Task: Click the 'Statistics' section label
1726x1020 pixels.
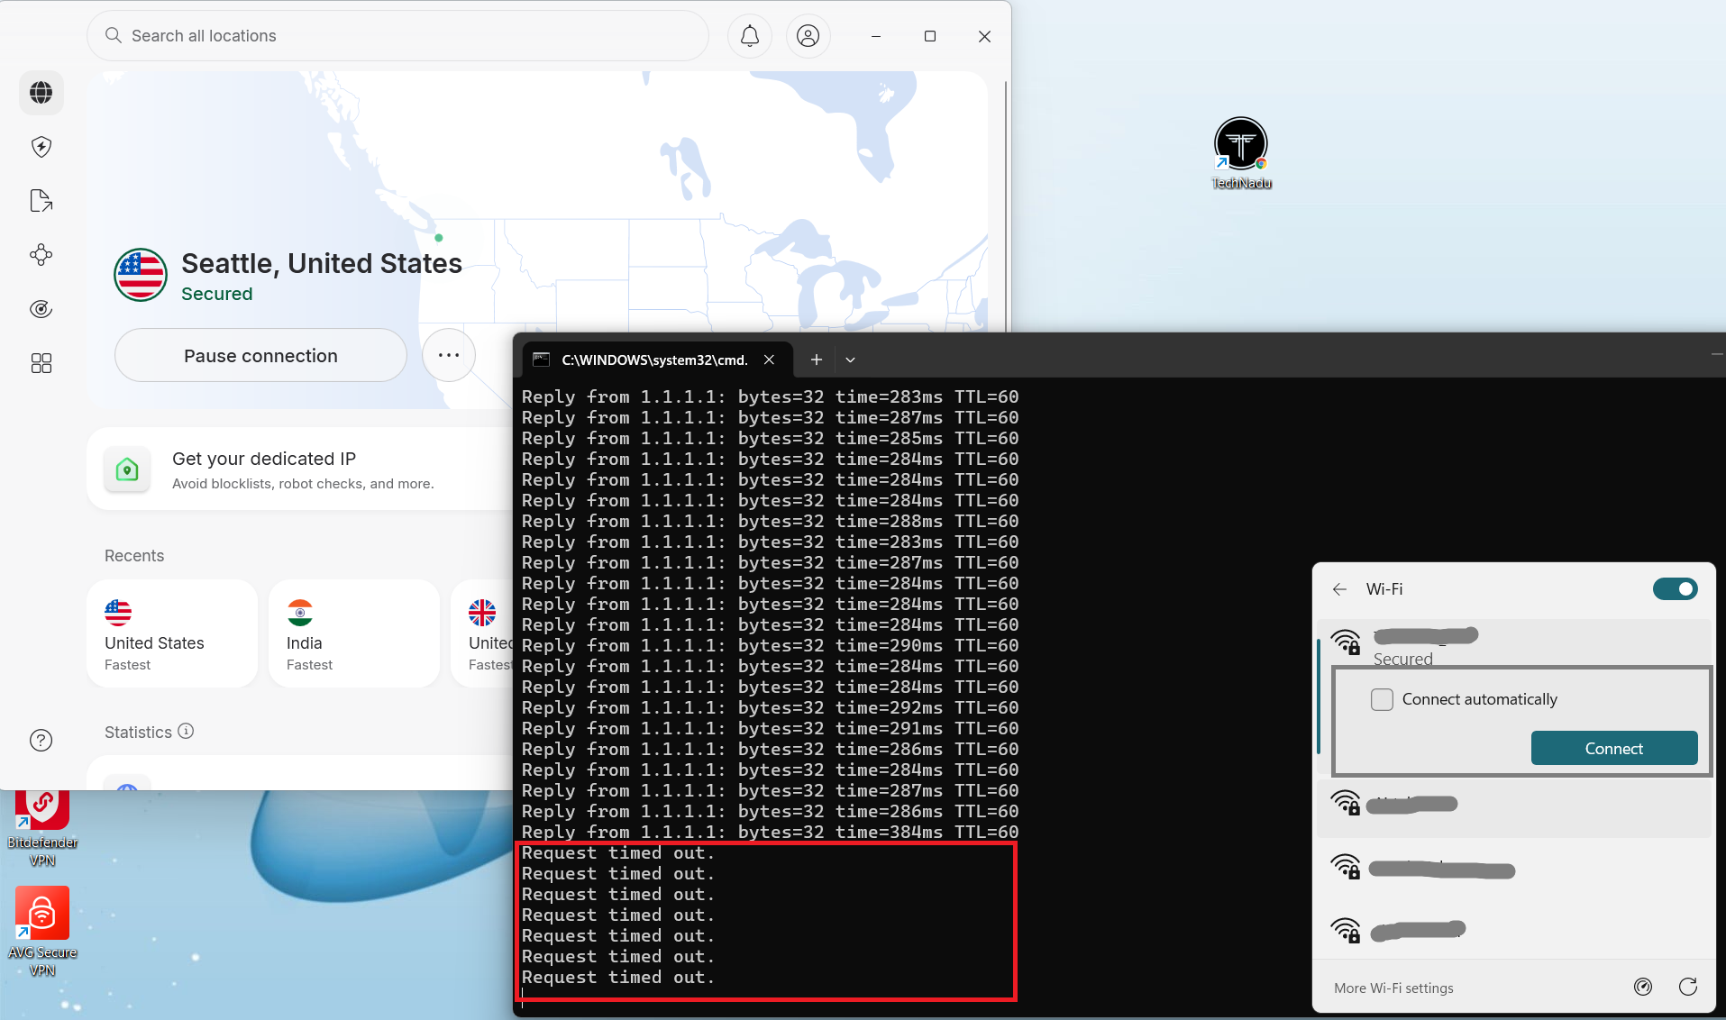Action: (x=138, y=732)
